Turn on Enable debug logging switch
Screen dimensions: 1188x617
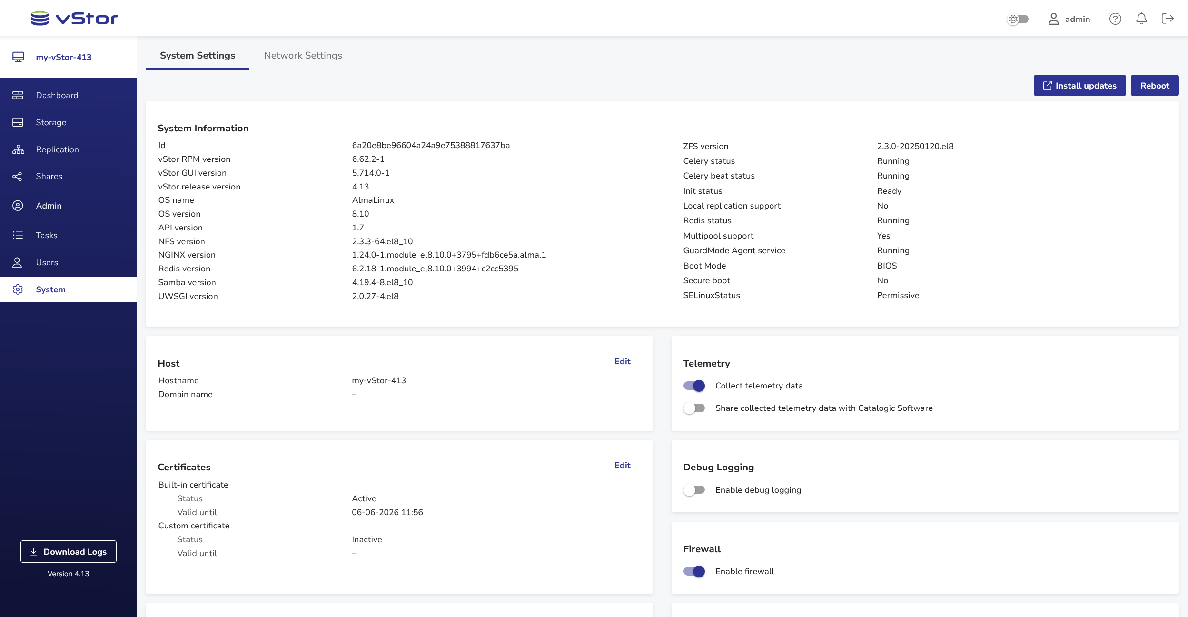click(x=694, y=490)
